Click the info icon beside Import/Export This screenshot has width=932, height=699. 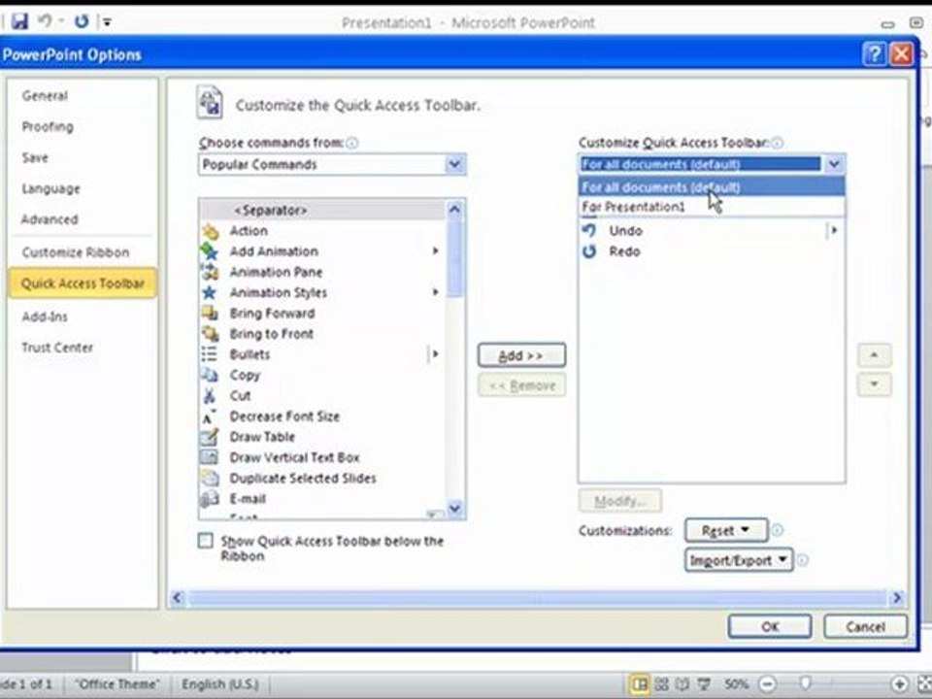point(803,560)
